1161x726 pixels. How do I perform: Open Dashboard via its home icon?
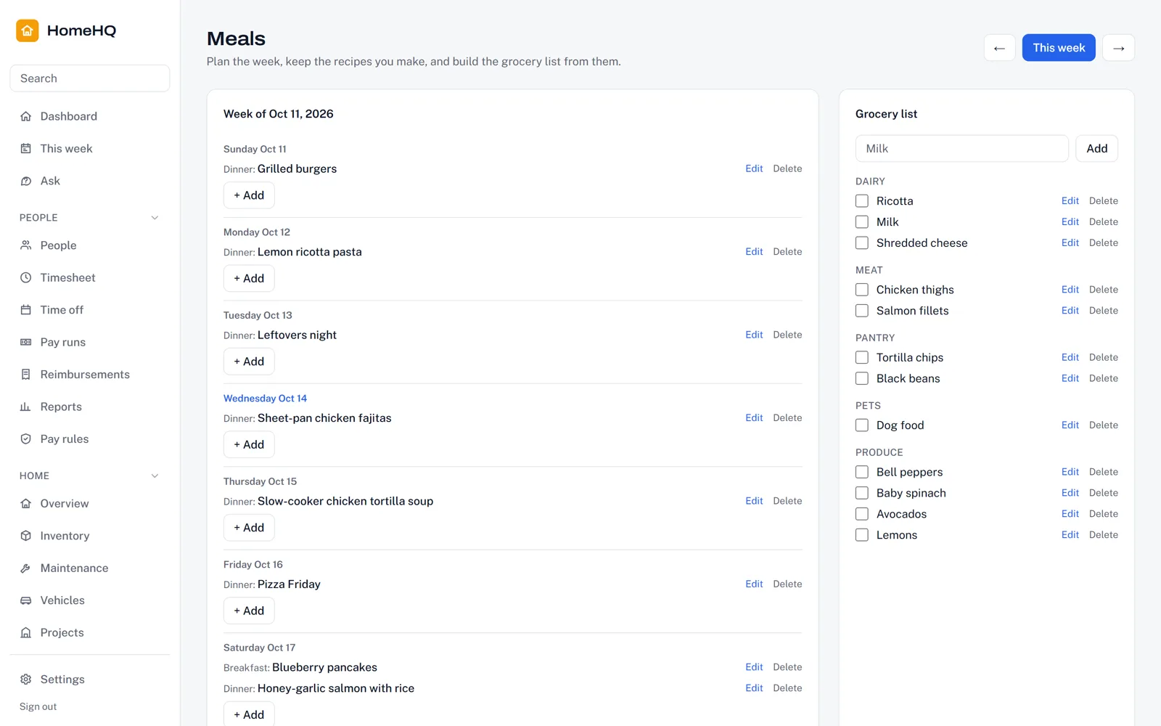click(26, 116)
